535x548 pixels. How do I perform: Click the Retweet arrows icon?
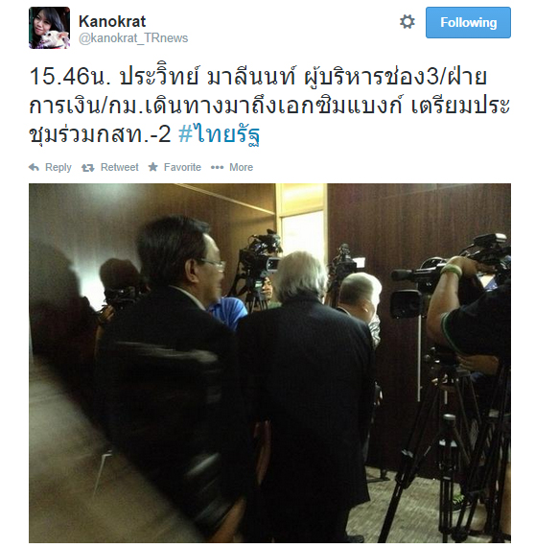click(x=87, y=168)
